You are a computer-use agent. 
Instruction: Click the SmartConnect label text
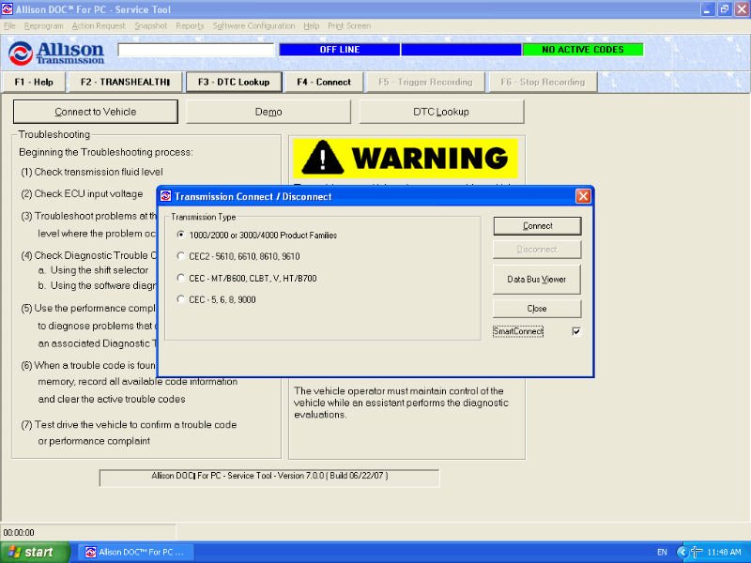518,331
